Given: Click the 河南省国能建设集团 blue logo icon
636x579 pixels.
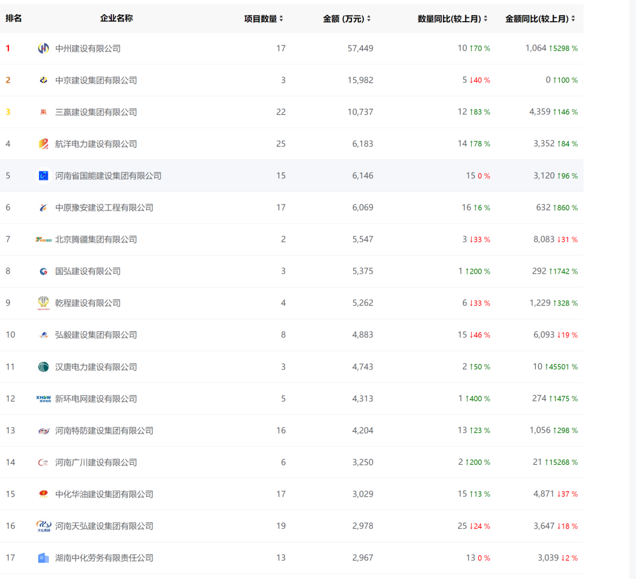Looking at the screenshot, I should [43, 175].
